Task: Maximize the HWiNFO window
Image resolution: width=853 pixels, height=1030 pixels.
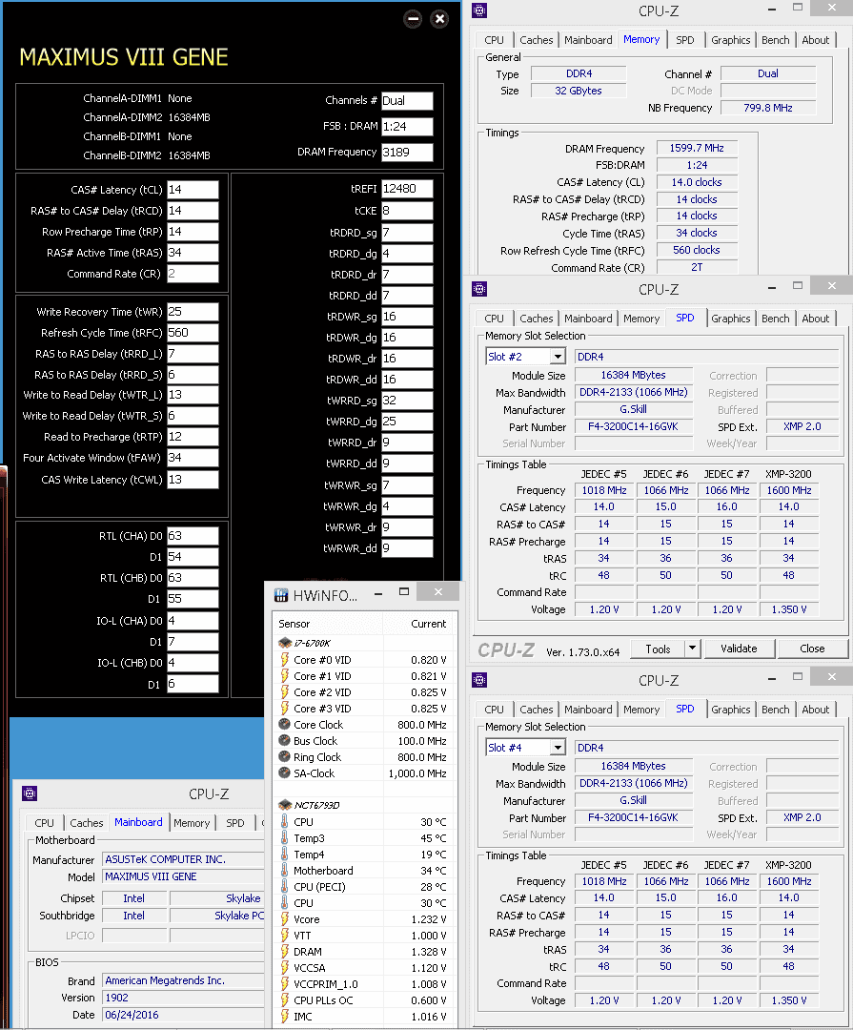Action: (x=404, y=592)
